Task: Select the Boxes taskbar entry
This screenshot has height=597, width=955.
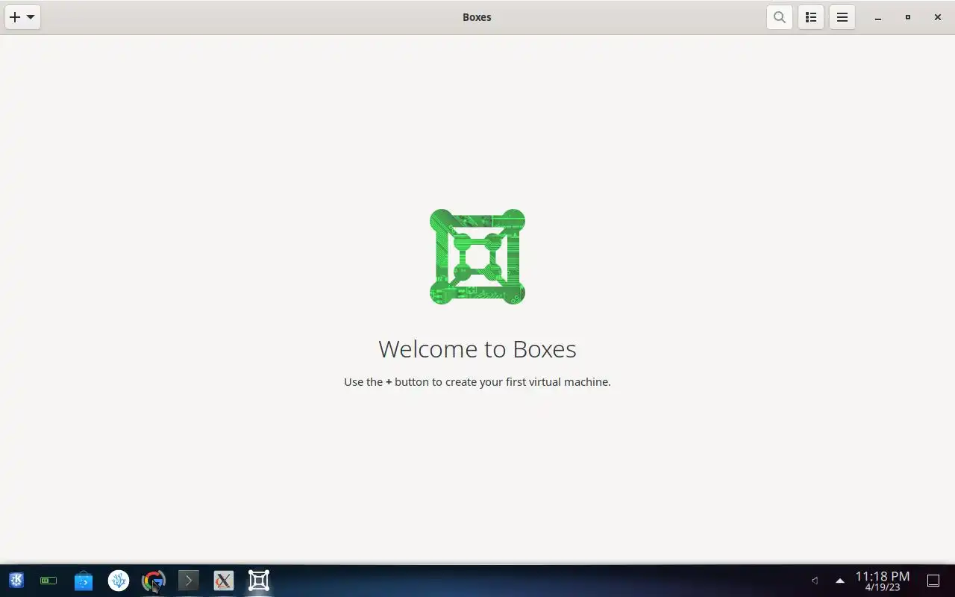Action: tap(259, 581)
